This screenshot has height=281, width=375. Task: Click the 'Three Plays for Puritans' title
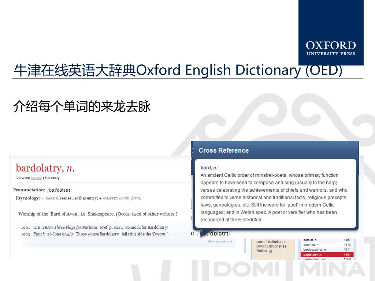pyautogui.click(x=76, y=227)
